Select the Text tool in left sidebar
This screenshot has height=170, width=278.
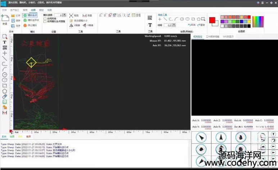click(x=5, y=42)
